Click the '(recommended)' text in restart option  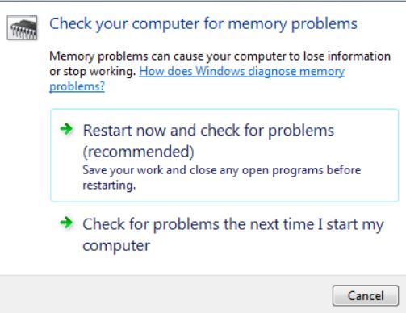tap(138, 152)
